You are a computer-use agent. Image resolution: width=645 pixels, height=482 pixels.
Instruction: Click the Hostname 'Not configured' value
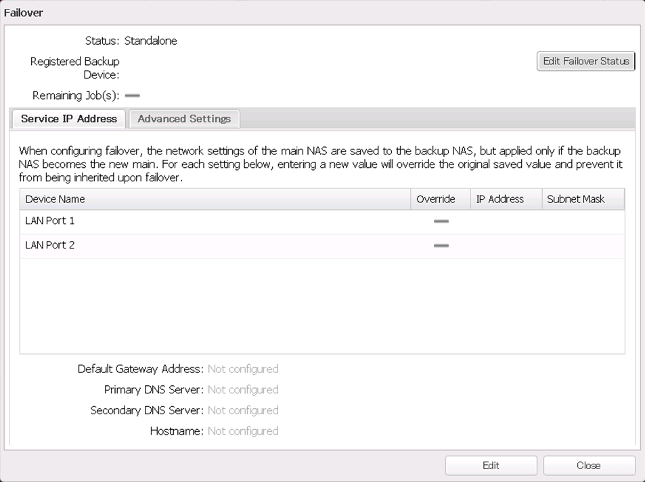click(x=243, y=431)
